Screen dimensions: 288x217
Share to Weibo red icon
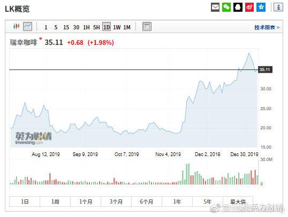point(249,7)
